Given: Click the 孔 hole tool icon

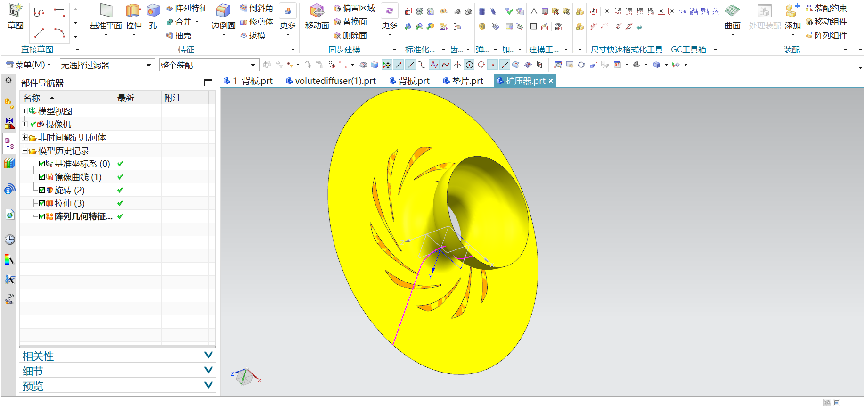Looking at the screenshot, I should pyautogui.click(x=153, y=11).
